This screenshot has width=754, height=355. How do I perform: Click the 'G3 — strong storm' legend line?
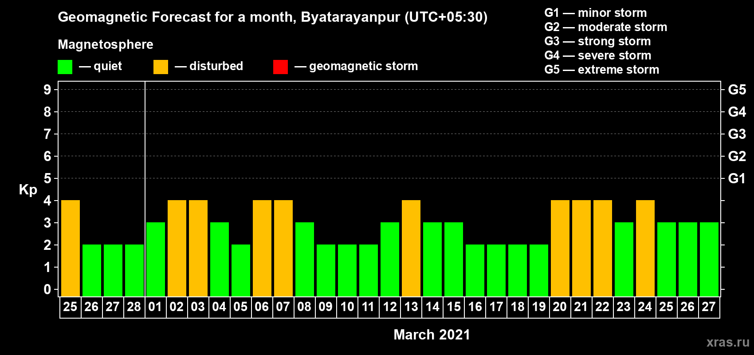pyautogui.click(x=598, y=41)
